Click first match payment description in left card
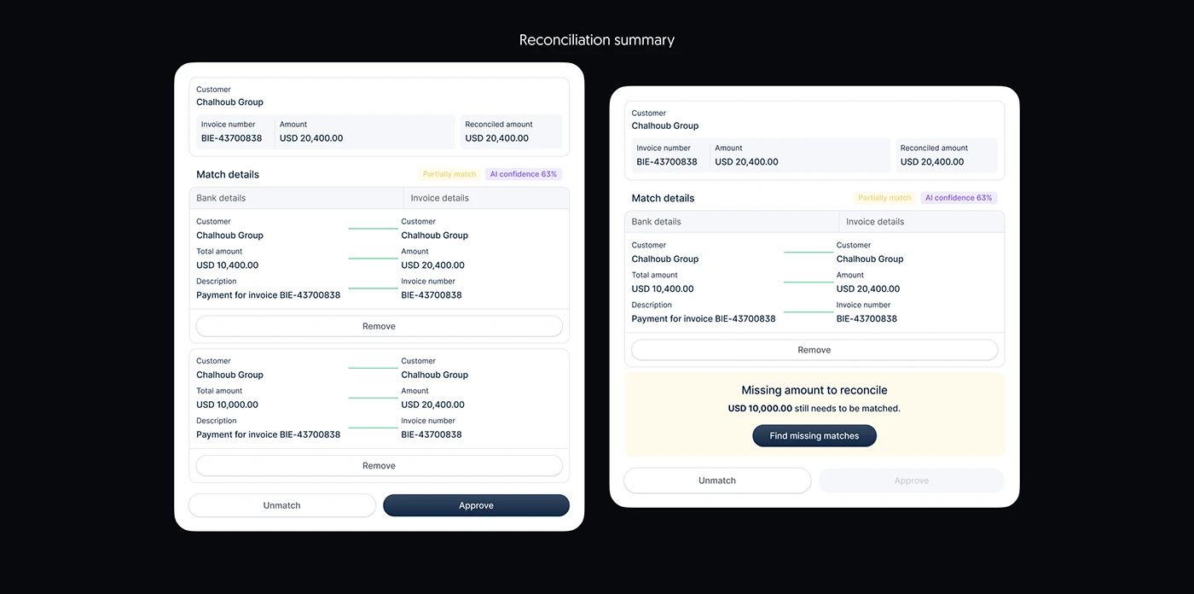The height and width of the screenshot is (594, 1194). point(268,295)
